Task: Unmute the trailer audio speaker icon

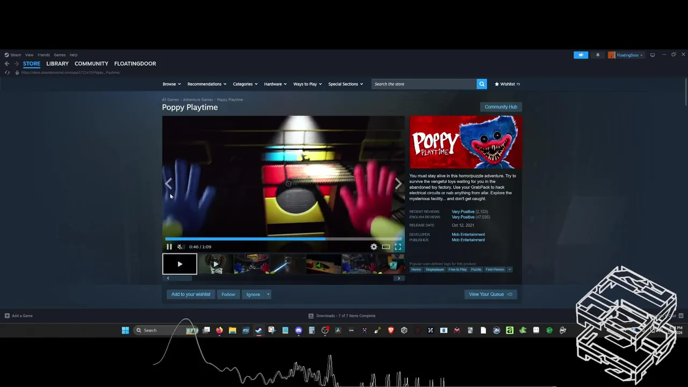Action: pyautogui.click(x=181, y=247)
